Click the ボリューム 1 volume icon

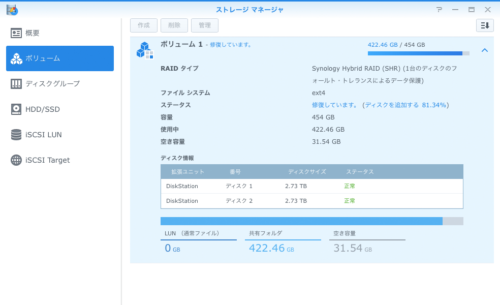pyautogui.click(x=145, y=50)
